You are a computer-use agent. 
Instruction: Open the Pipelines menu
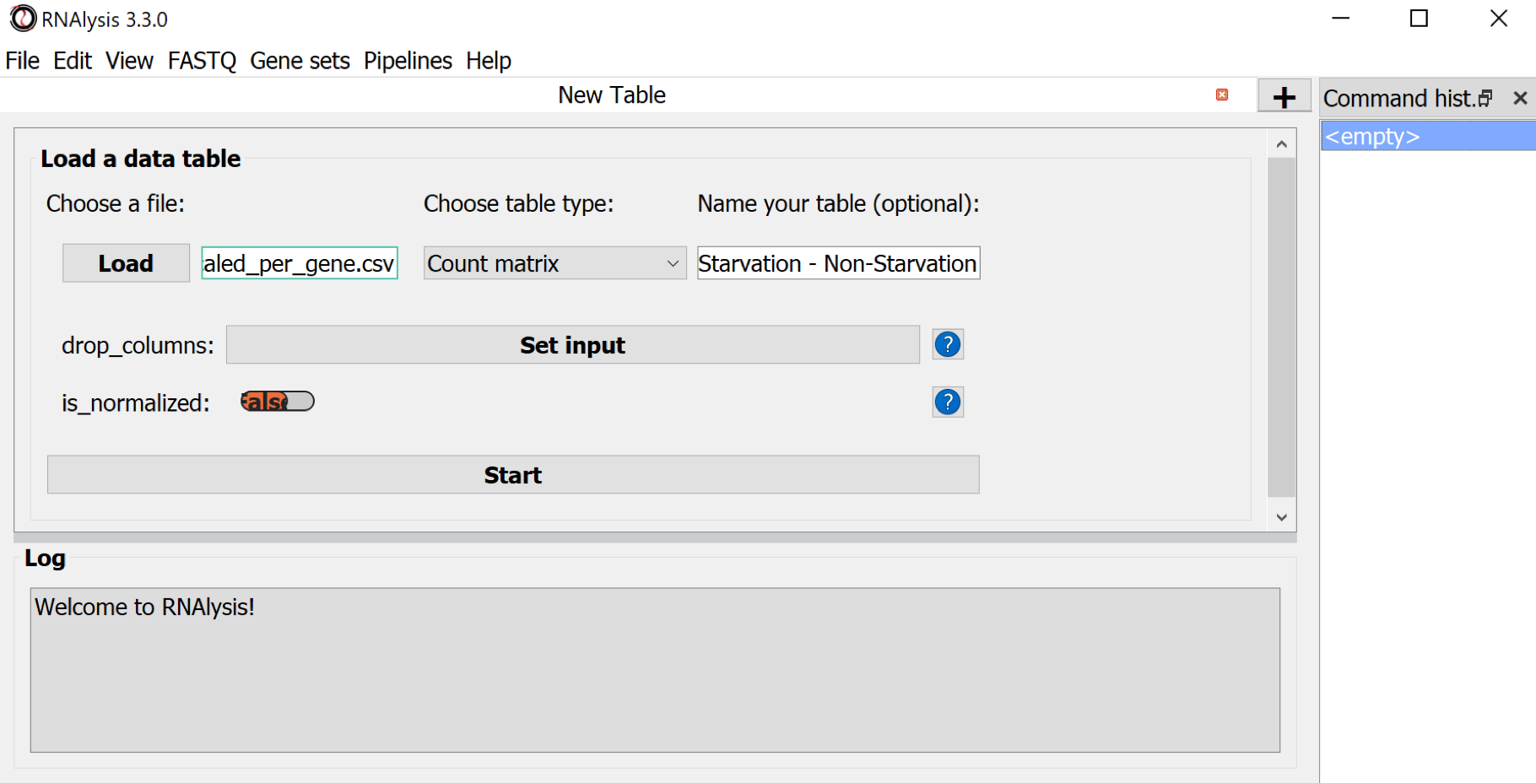(x=408, y=61)
